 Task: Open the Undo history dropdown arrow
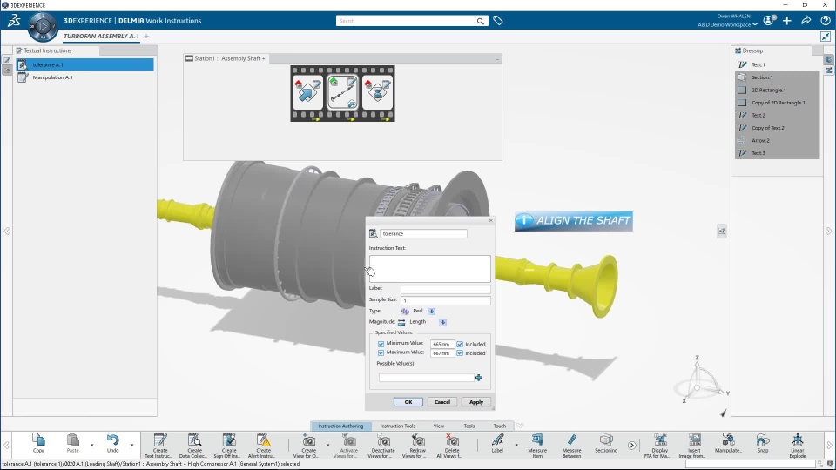131,445
